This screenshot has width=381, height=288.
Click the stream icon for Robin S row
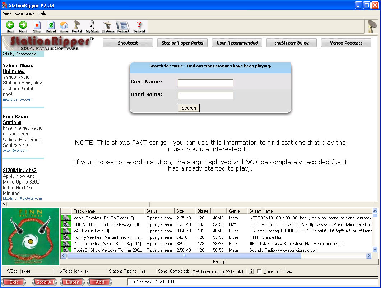pyautogui.click(x=66, y=250)
